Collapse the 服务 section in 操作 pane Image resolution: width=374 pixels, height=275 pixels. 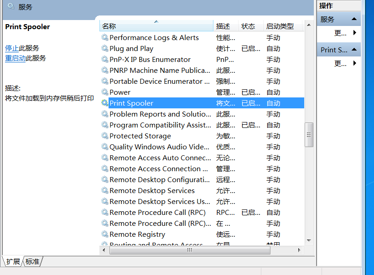(x=354, y=19)
